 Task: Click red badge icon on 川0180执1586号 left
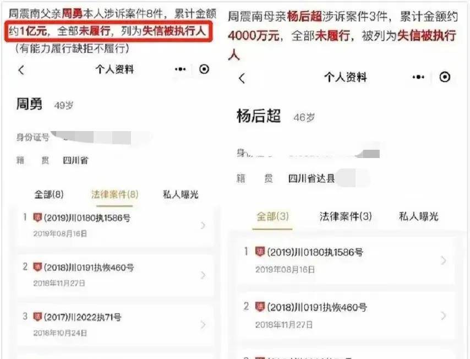37,217
